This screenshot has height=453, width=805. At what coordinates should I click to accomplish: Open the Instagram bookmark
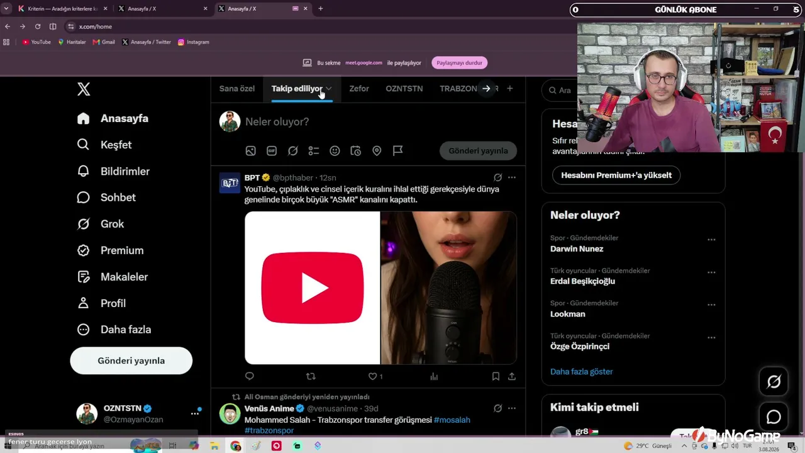[x=193, y=42]
